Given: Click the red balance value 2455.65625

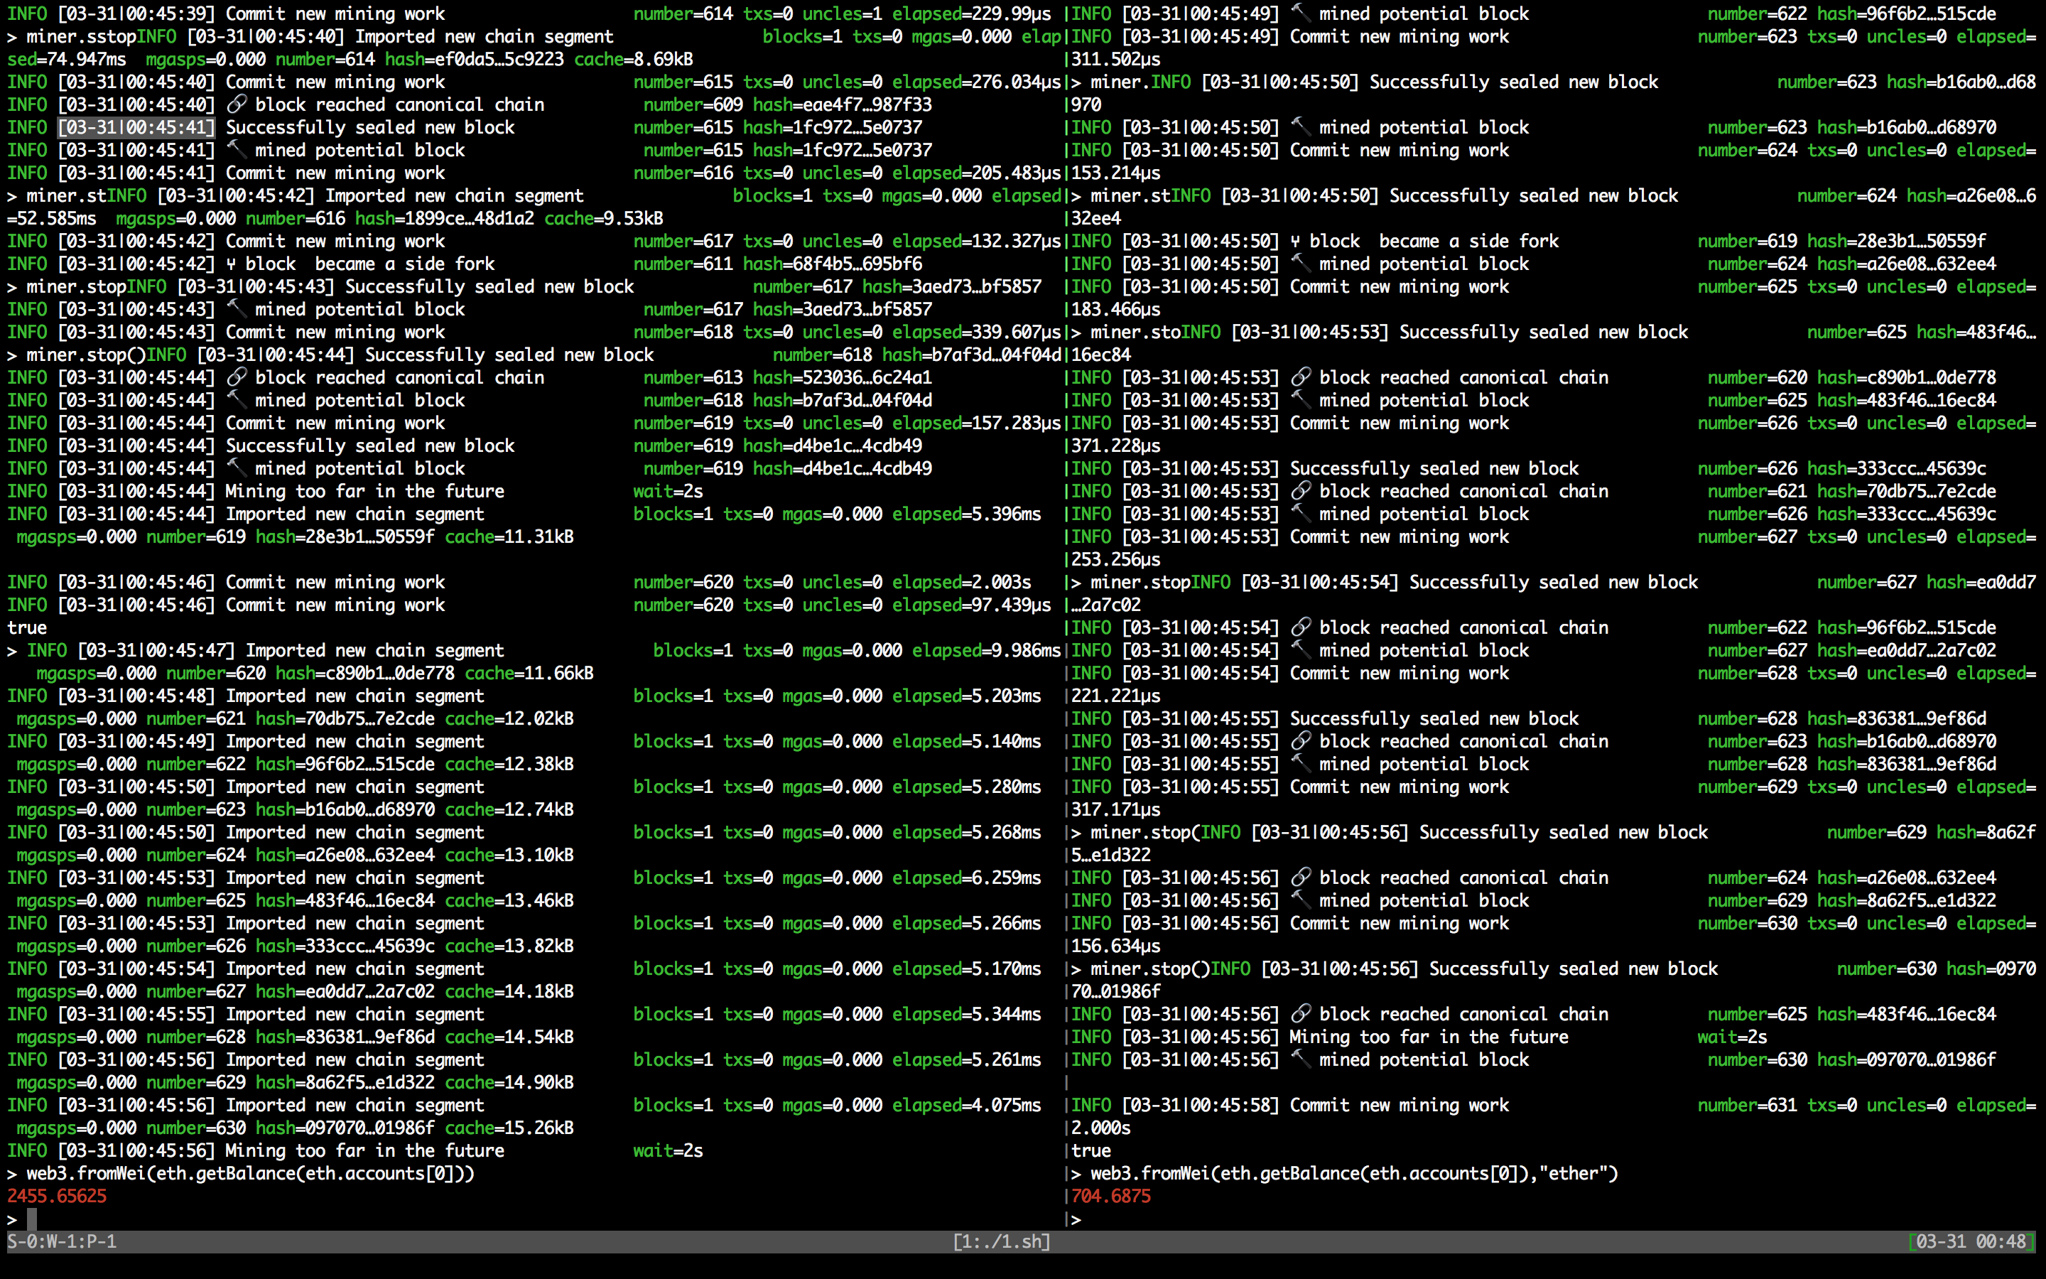Looking at the screenshot, I should (57, 1196).
